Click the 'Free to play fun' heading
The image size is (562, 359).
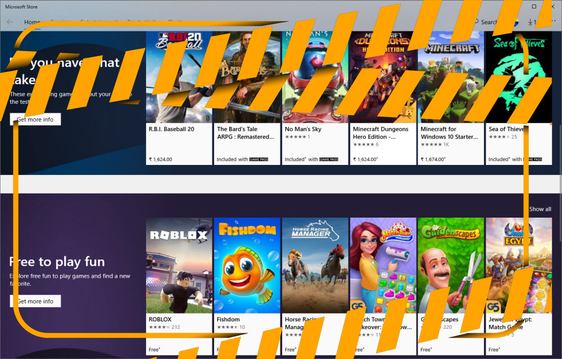(x=57, y=262)
